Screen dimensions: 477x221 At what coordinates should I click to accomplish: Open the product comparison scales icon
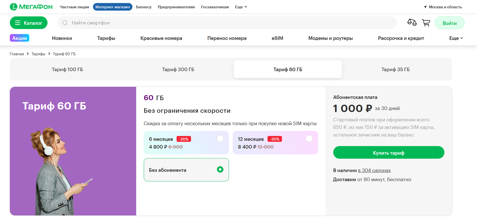click(411, 22)
